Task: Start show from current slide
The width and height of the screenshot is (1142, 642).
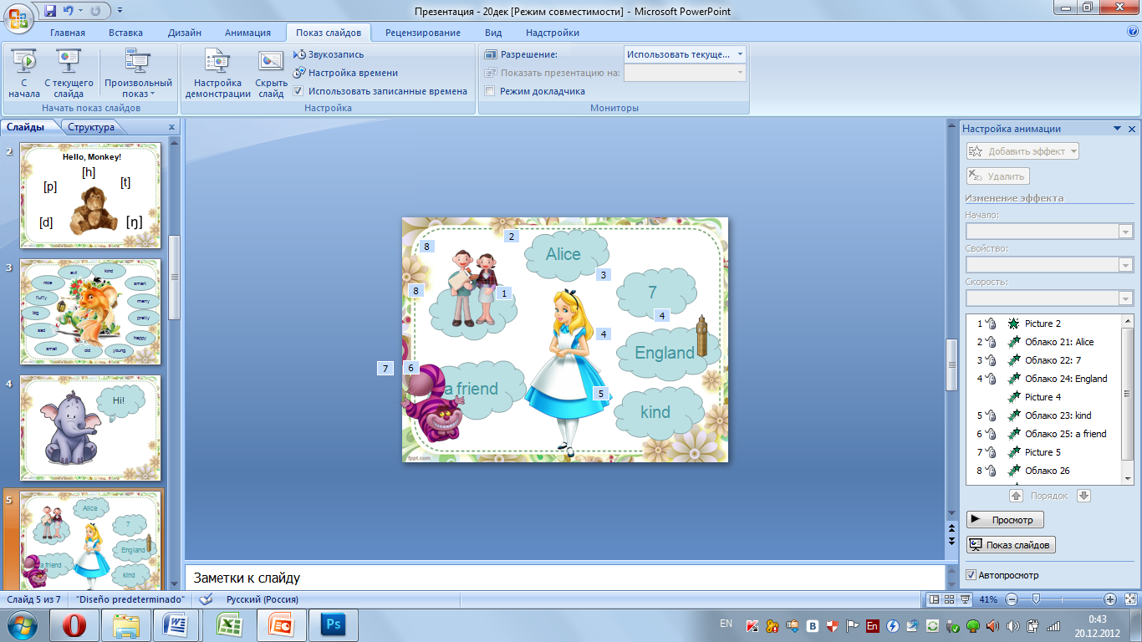Action: coord(69,73)
